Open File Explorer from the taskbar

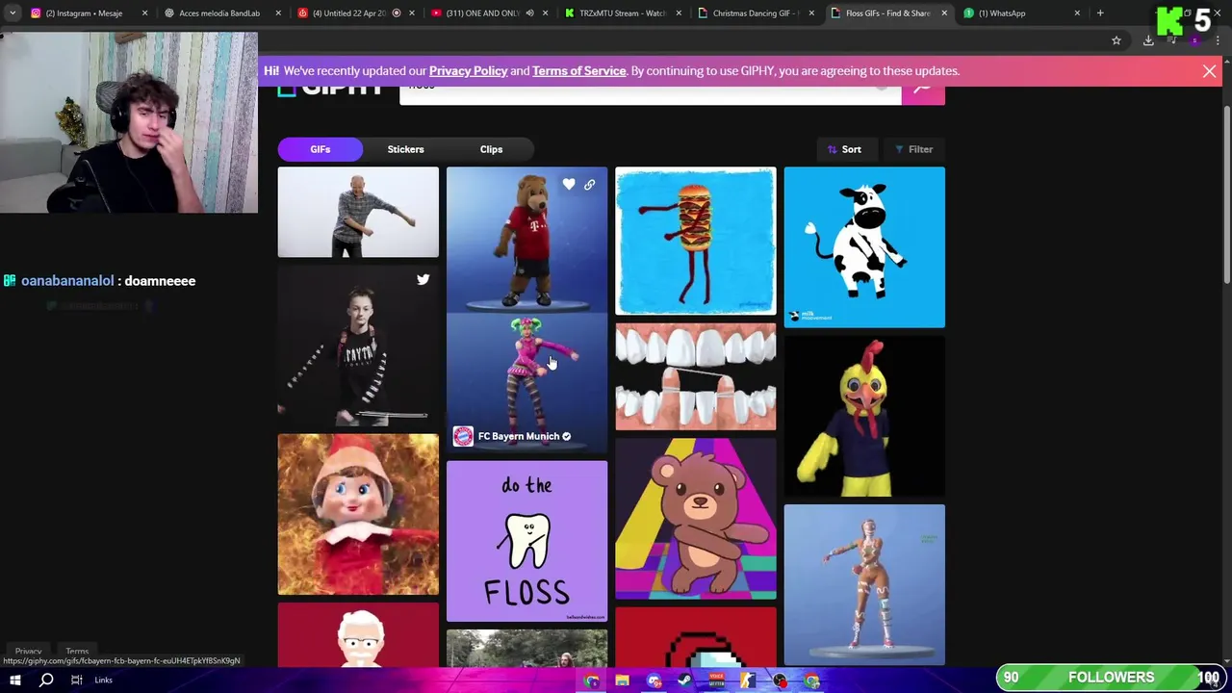point(623,680)
